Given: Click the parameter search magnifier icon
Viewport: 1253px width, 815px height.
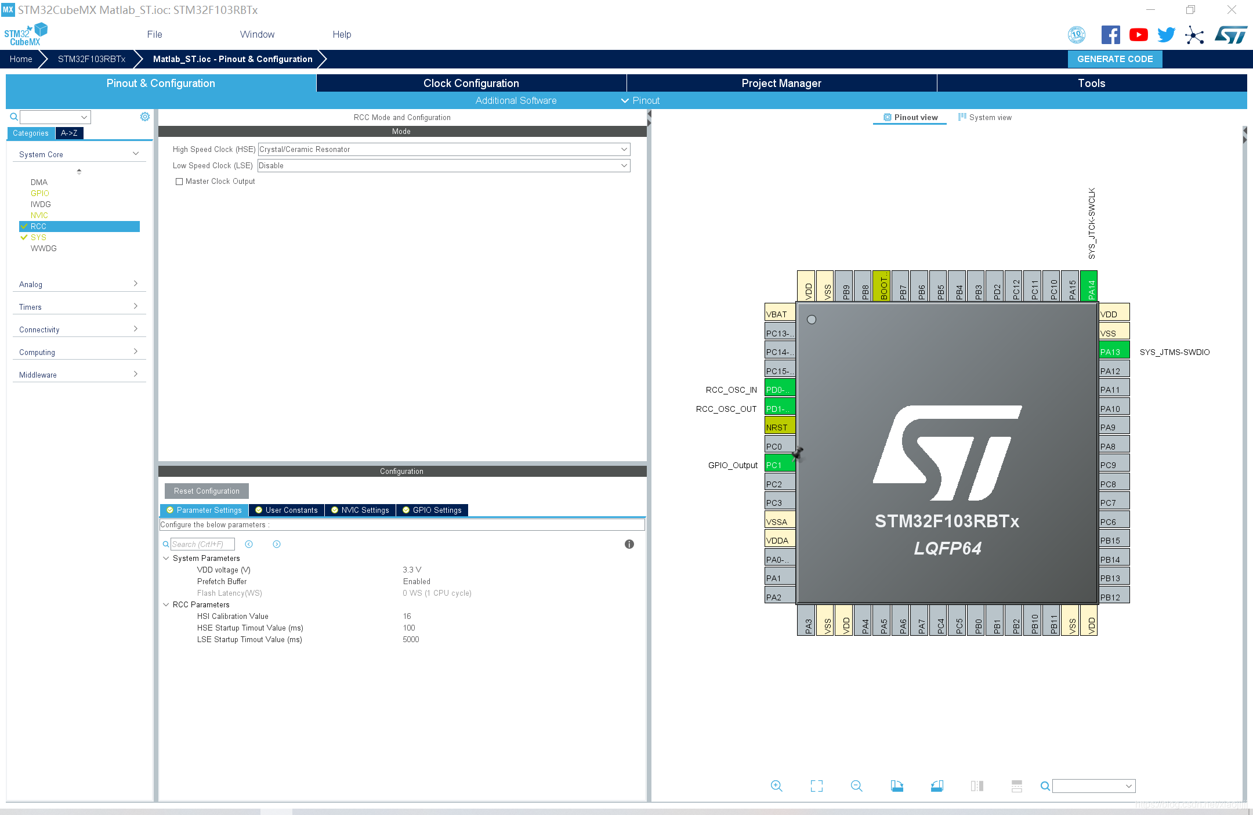Looking at the screenshot, I should 166,544.
